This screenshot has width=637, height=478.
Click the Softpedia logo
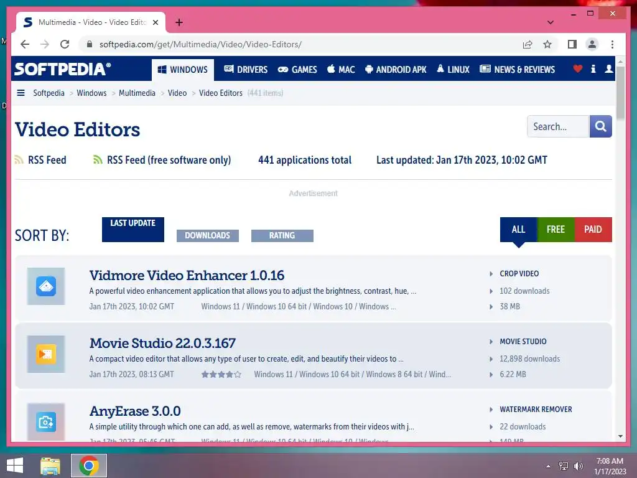click(63, 69)
